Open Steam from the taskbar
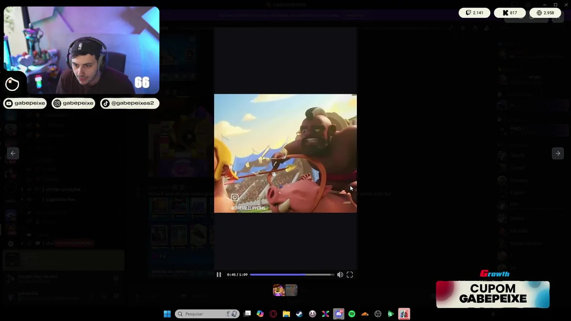571x321 pixels. click(299, 314)
